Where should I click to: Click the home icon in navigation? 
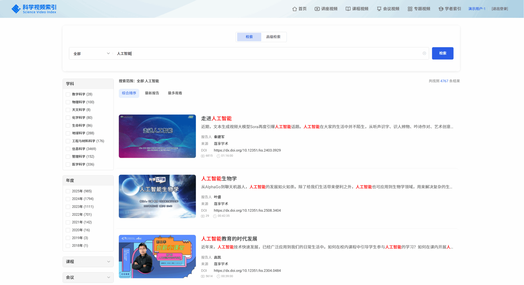point(294,9)
